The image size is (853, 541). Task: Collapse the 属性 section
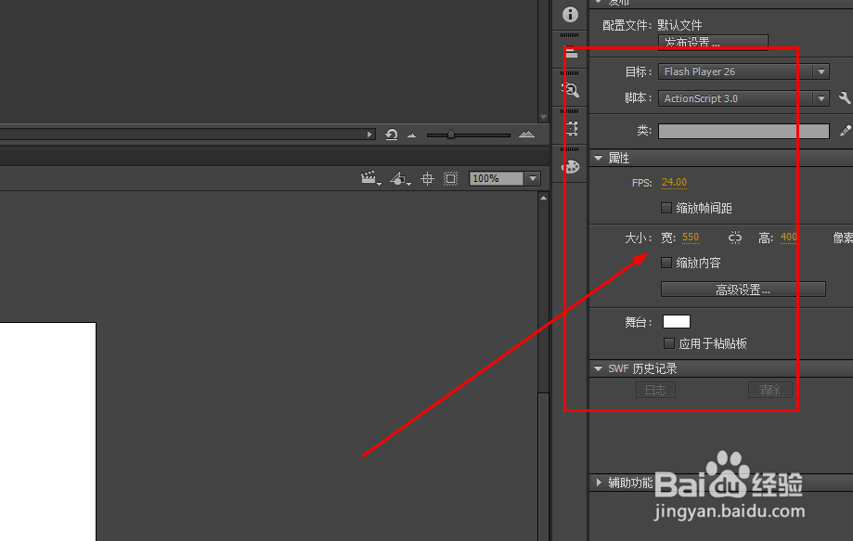[x=599, y=159]
